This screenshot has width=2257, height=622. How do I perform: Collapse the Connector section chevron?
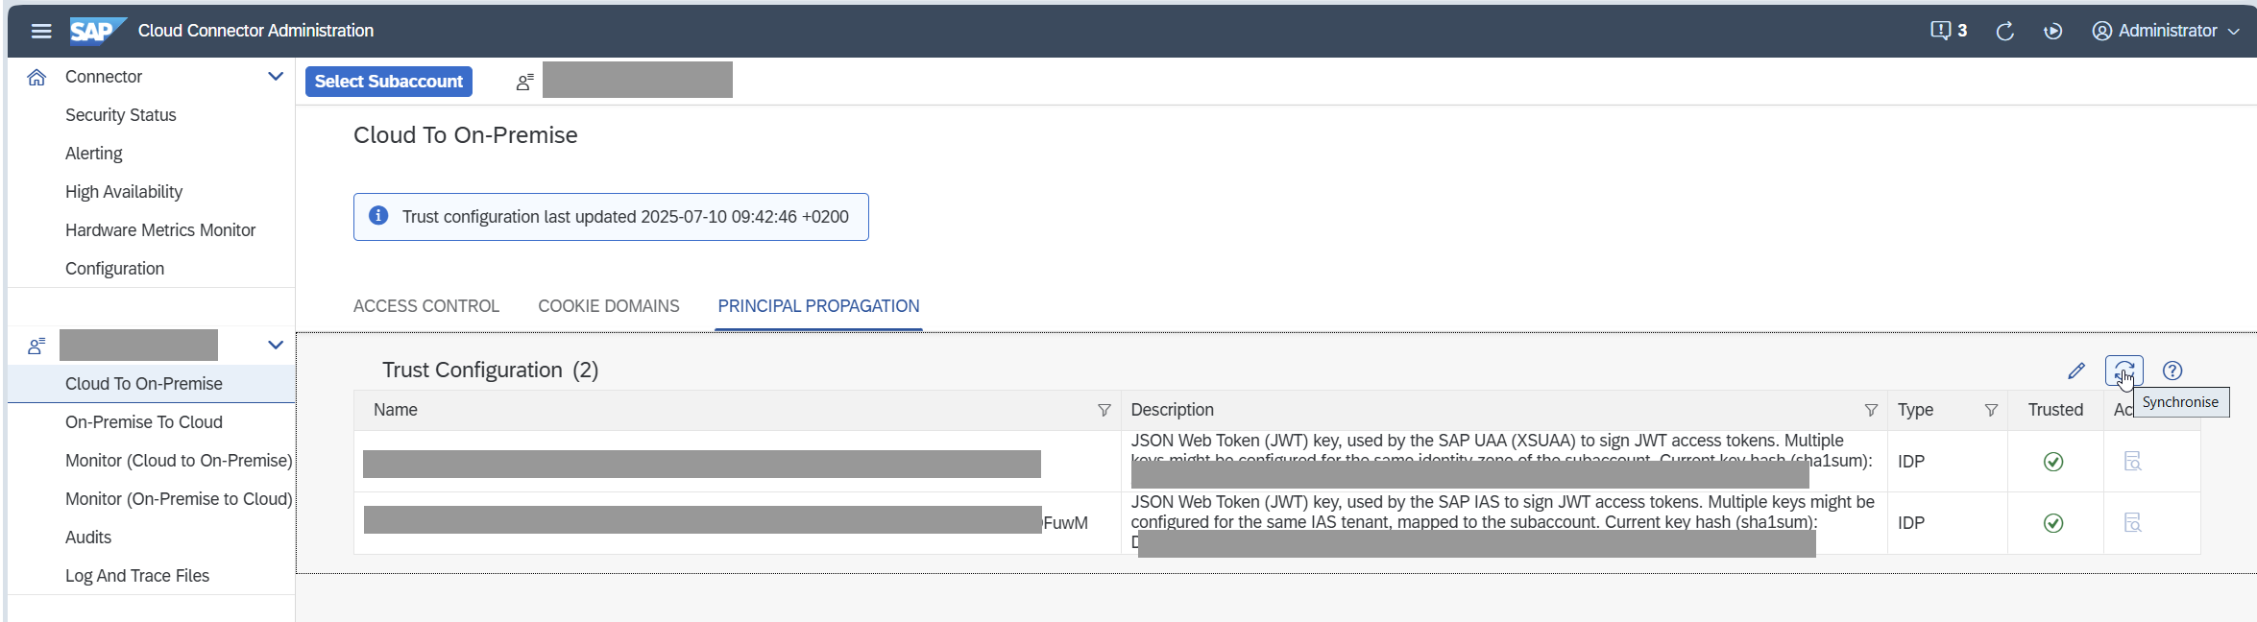coord(276,77)
